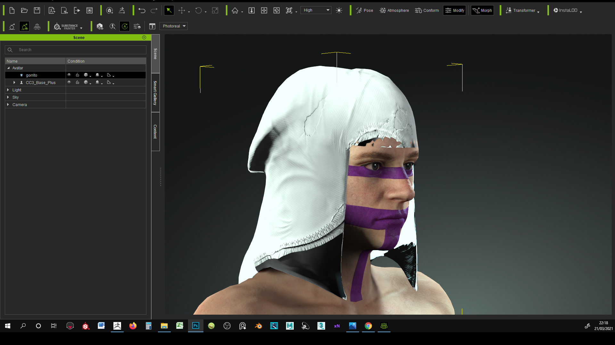Open the InstaLOD menu
This screenshot has width=615, height=345.
pos(567,11)
